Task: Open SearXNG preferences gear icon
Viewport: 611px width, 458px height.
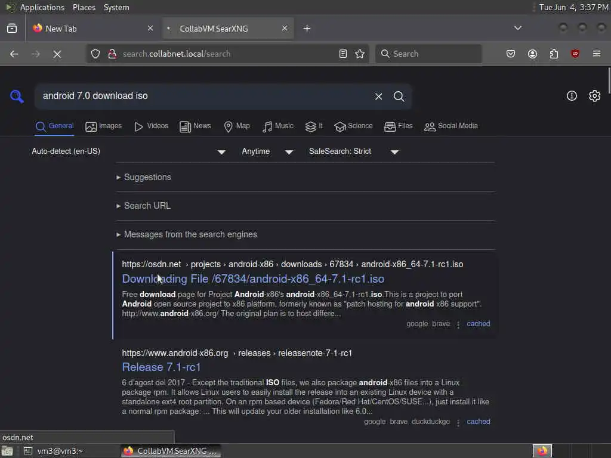Action: point(595,96)
